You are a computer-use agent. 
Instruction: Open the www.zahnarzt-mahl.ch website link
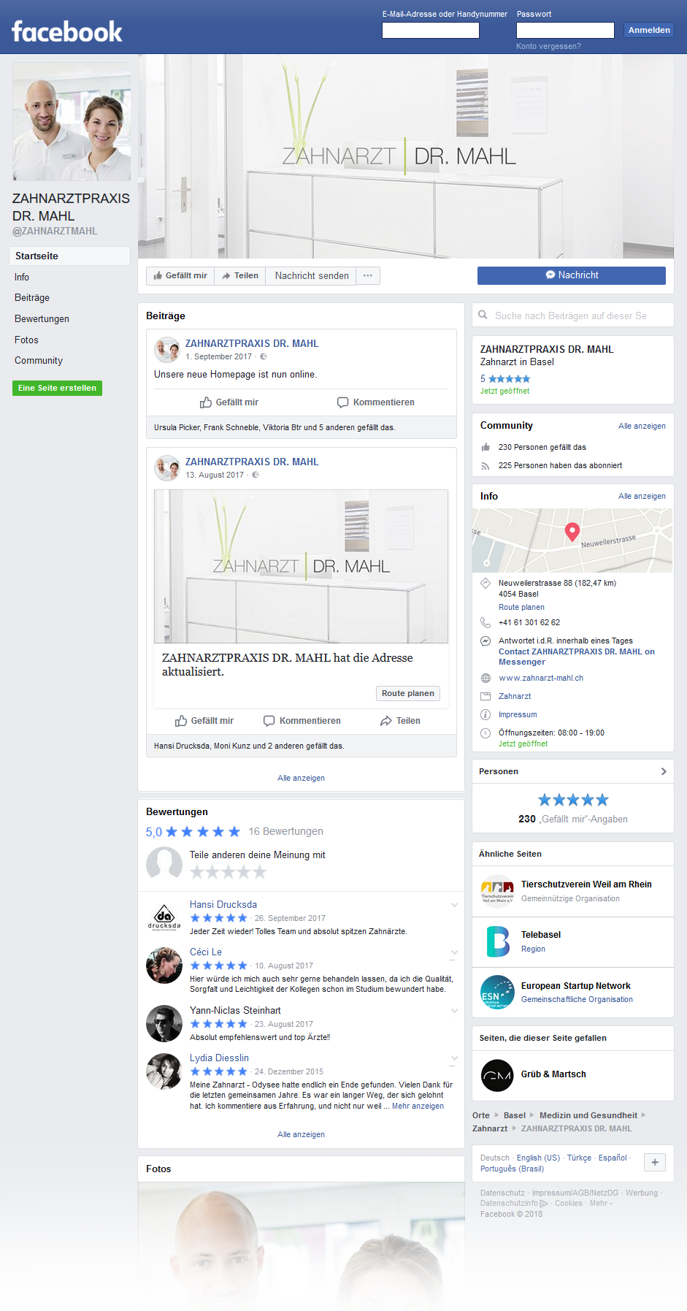(541, 679)
